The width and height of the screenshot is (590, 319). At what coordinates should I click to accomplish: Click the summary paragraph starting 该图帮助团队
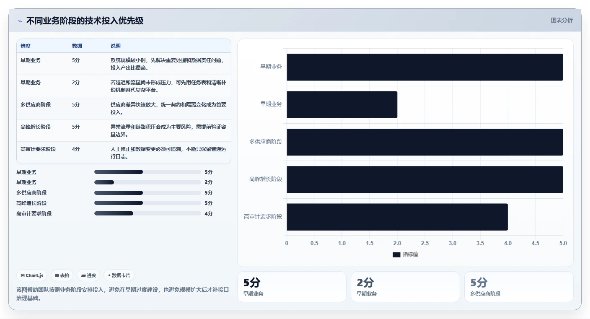coord(123,294)
